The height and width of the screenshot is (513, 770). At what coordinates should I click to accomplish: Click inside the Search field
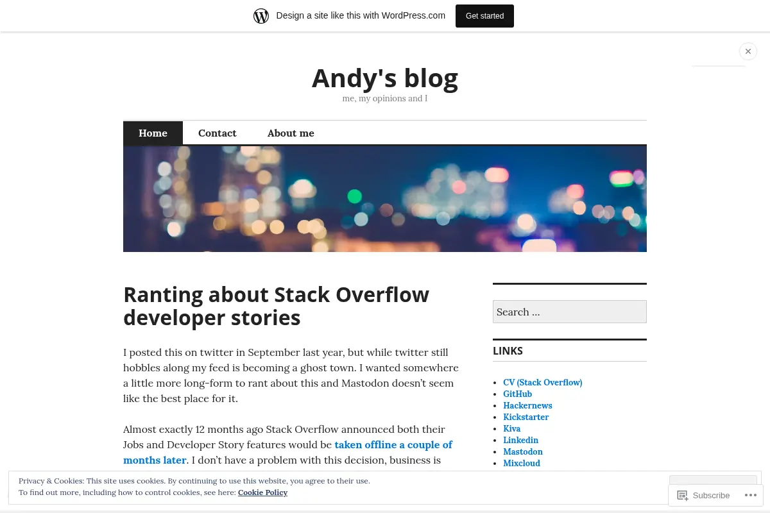click(570, 312)
